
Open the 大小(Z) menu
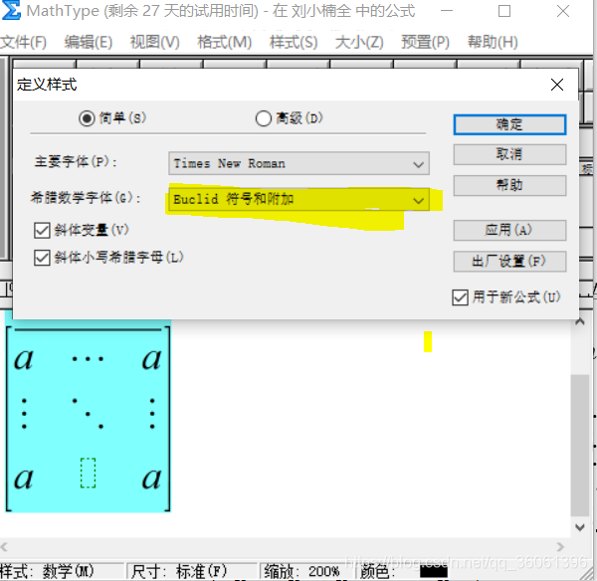(359, 42)
